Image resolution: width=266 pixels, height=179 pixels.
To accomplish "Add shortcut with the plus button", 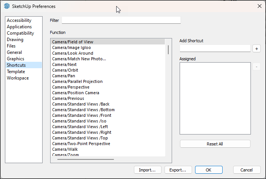I will tap(257, 49).
